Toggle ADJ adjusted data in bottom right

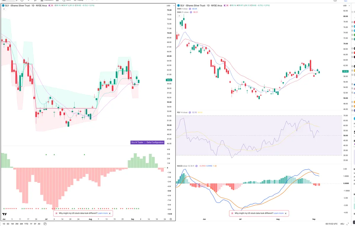342,224
